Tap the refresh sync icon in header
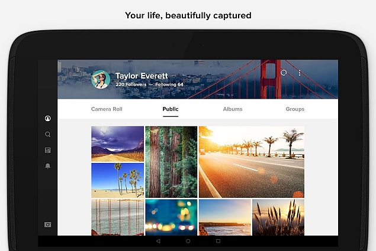 click(x=284, y=73)
